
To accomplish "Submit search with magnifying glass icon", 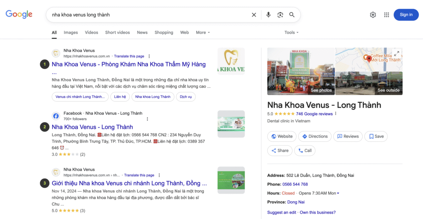I will click(x=292, y=15).
